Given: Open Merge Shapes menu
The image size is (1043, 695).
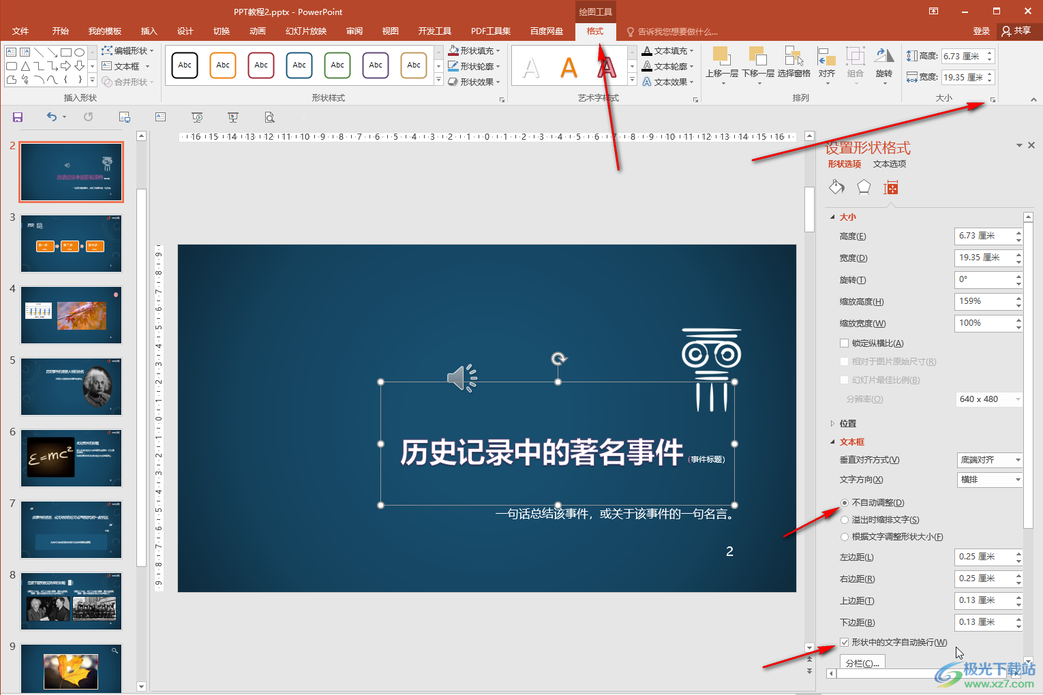Looking at the screenshot, I should [x=127, y=82].
